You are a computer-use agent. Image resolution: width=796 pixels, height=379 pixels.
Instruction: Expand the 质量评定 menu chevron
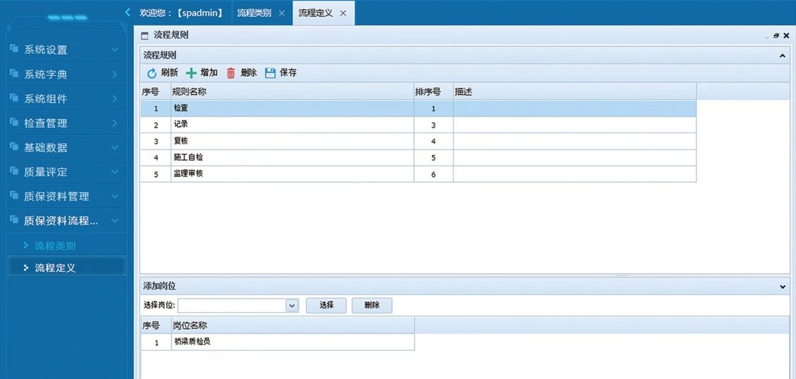tap(115, 172)
